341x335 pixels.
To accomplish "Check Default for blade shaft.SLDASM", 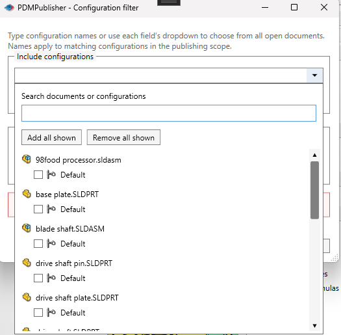I will click(38, 243).
